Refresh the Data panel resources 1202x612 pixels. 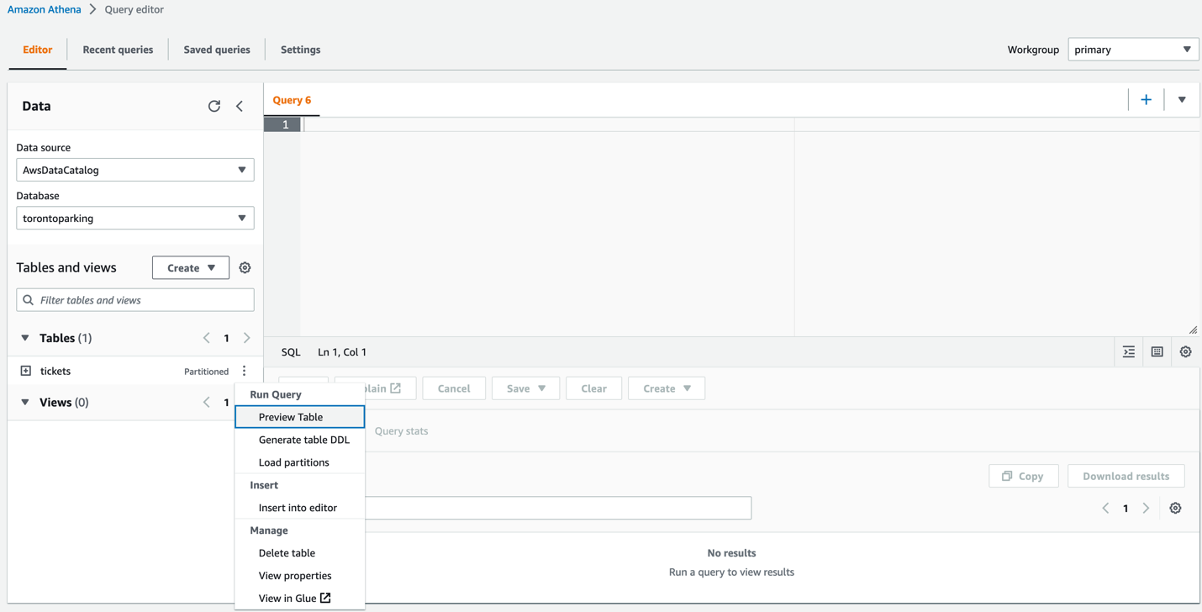pyautogui.click(x=214, y=106)
